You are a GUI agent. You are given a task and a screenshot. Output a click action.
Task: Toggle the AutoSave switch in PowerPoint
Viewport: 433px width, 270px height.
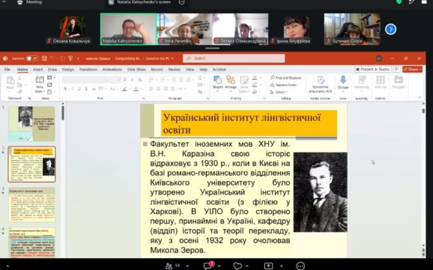(32, 58)
